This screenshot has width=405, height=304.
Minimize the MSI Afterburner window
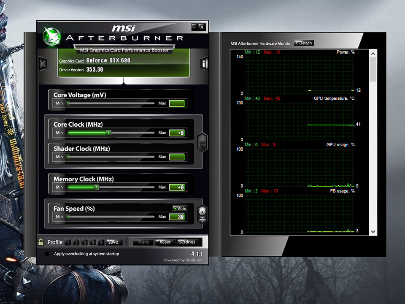pos(194,27)
